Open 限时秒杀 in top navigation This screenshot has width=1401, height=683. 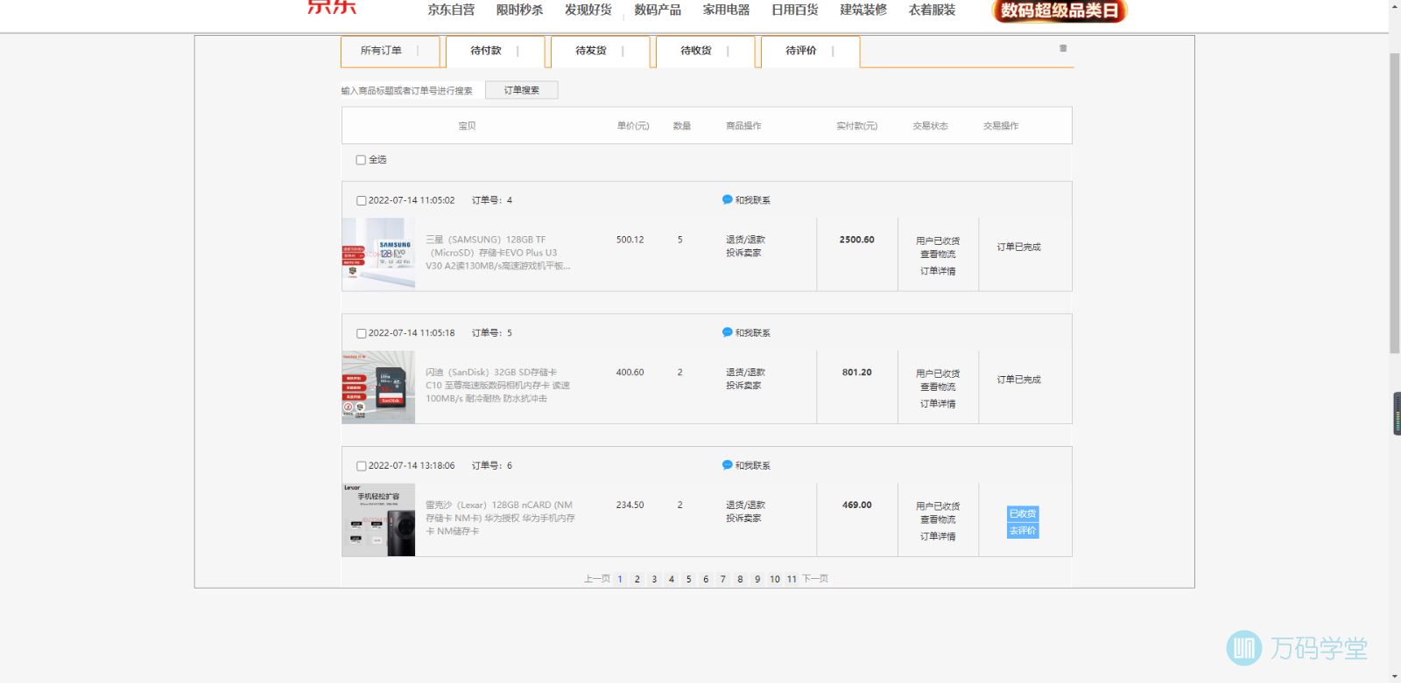519,10
